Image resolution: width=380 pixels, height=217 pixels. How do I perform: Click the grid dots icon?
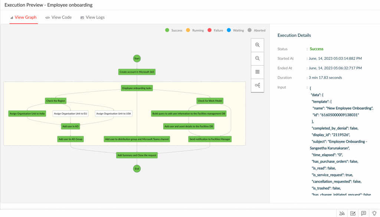(x=257, y=72)
